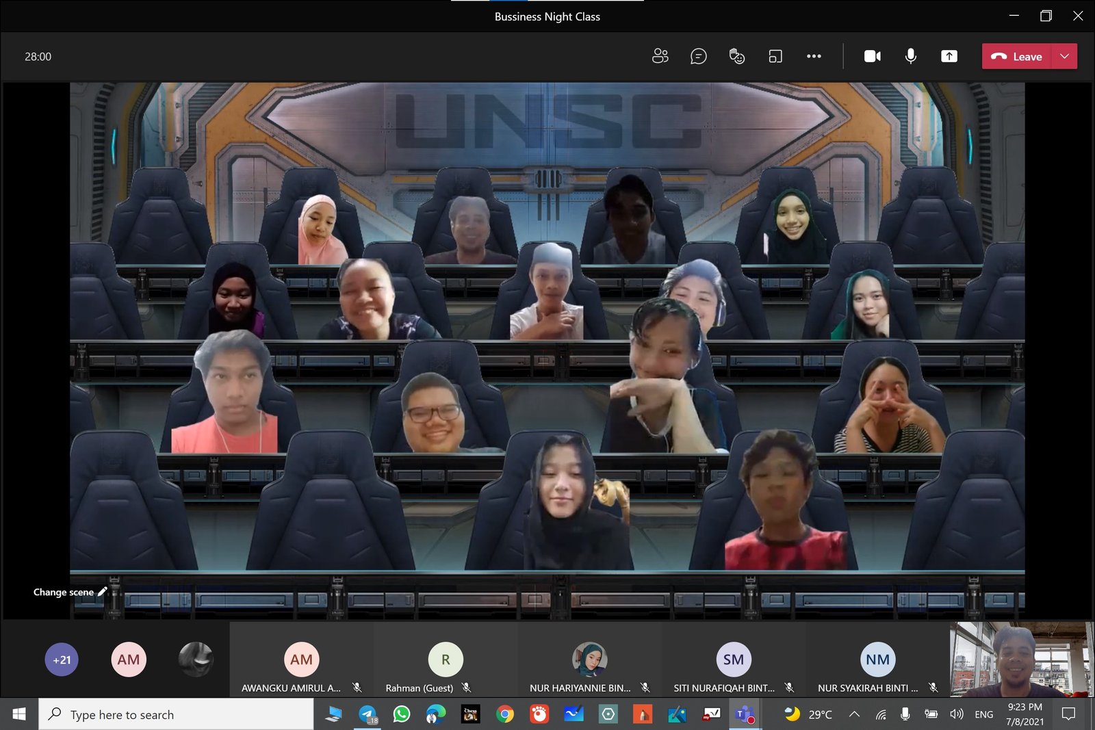Click the meeting timer 28:00
This screenshot has width=1095, height=730.
coord(38,57)
